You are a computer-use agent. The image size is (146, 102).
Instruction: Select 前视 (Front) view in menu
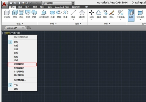(x=23, y=57)
